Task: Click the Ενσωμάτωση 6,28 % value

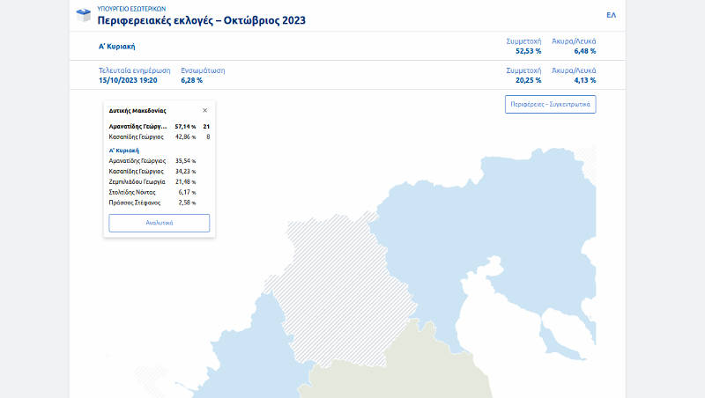Action: tap(191, 80)
